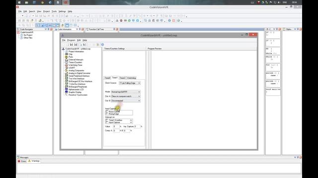
Task: Open the Code Navigator panel dropdown arrow
Action: click(x=46, y=29)
